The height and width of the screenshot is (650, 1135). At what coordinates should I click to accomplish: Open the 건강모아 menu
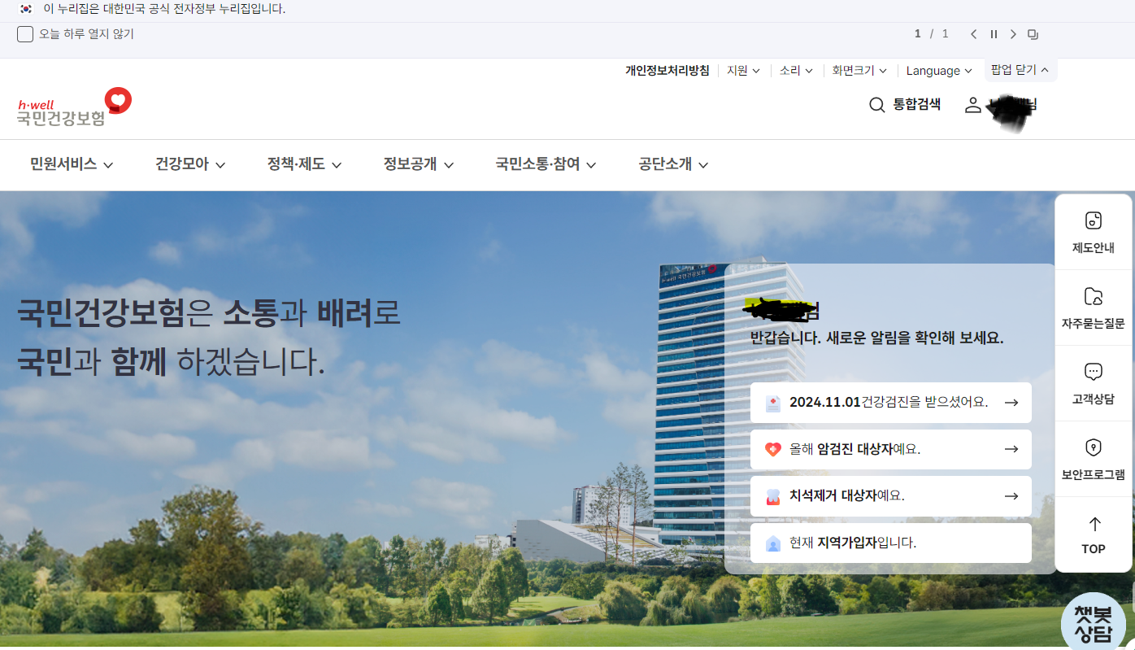pyautogui.click(x=190, y=164)
